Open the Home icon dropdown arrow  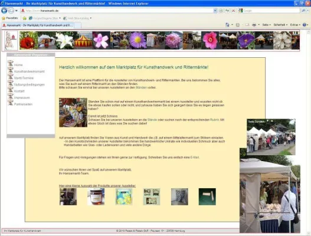coord(232,25)
